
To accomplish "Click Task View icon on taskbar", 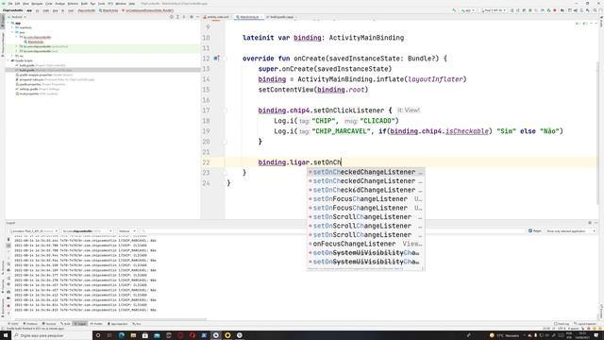I will coord(109,335).
